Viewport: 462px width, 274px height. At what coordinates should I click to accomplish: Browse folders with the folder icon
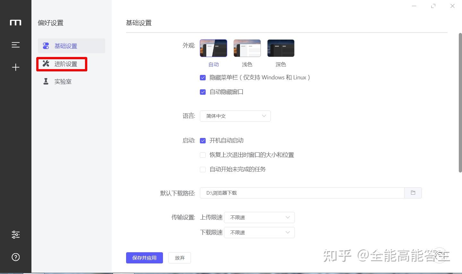(x=413, y=193)
